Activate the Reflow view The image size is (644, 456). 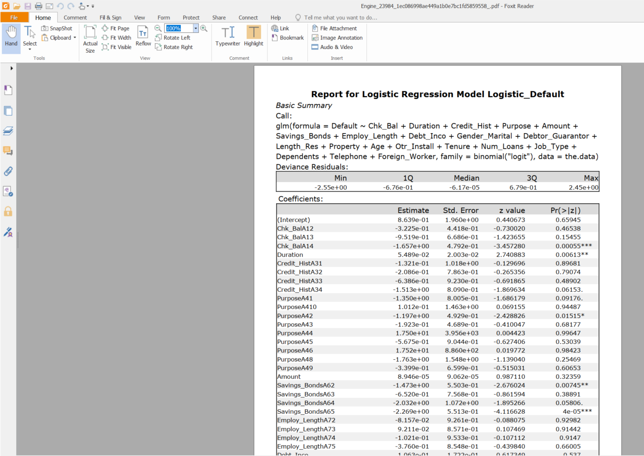click(143, 36)
